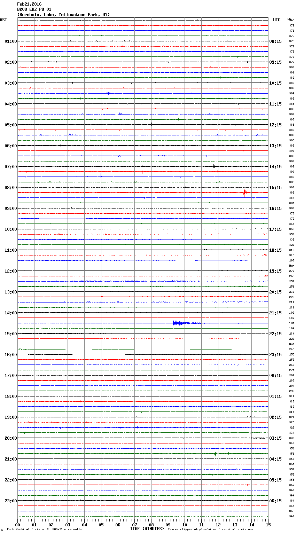Click the DC offset value 338

tap(292, 438)
